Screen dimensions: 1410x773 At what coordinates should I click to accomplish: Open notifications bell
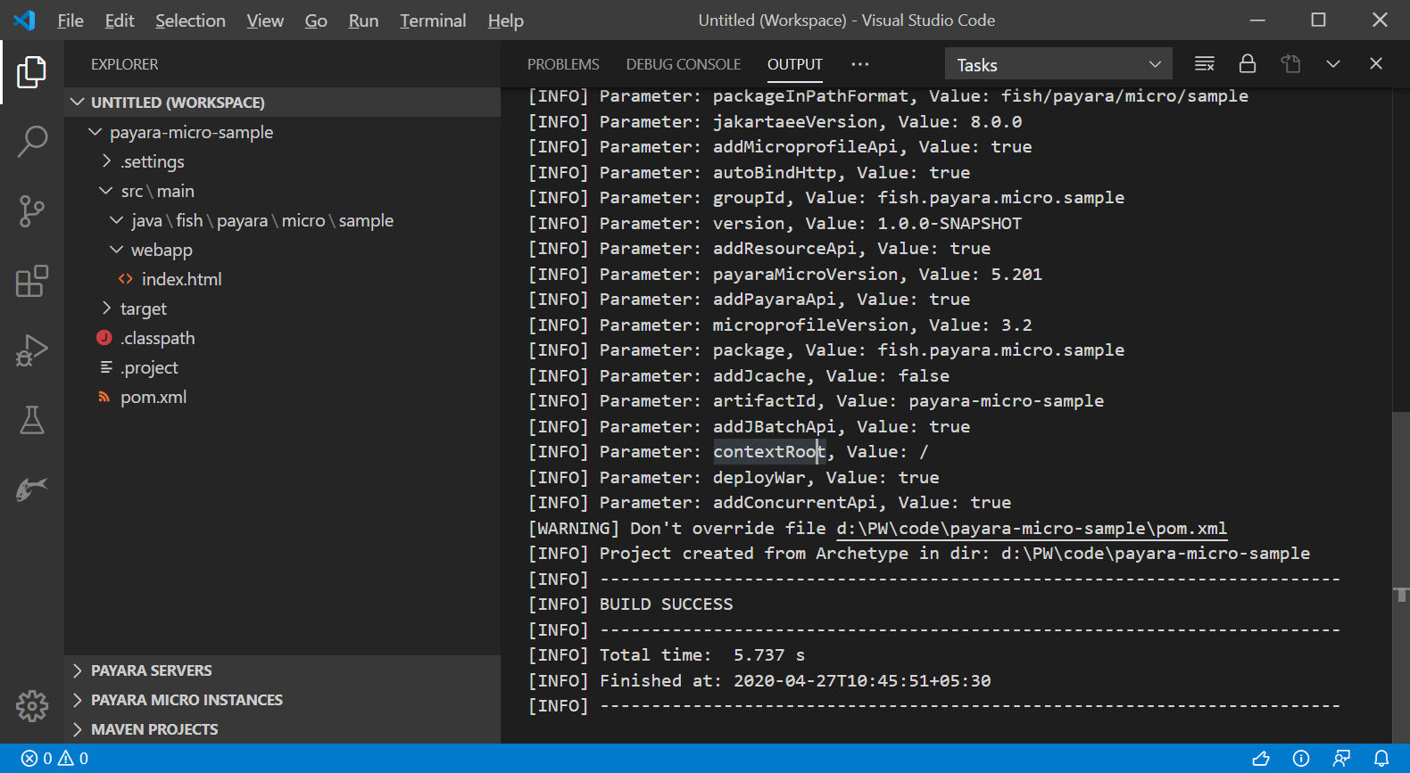click(x=1381, y=759)
